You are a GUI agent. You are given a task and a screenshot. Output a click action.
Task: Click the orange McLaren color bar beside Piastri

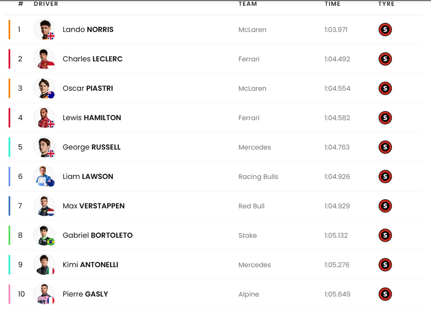coord(9,88)
